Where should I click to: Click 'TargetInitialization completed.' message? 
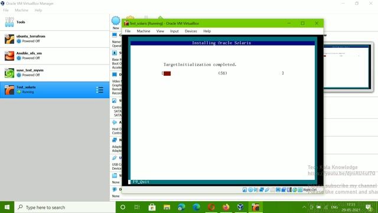200,64
